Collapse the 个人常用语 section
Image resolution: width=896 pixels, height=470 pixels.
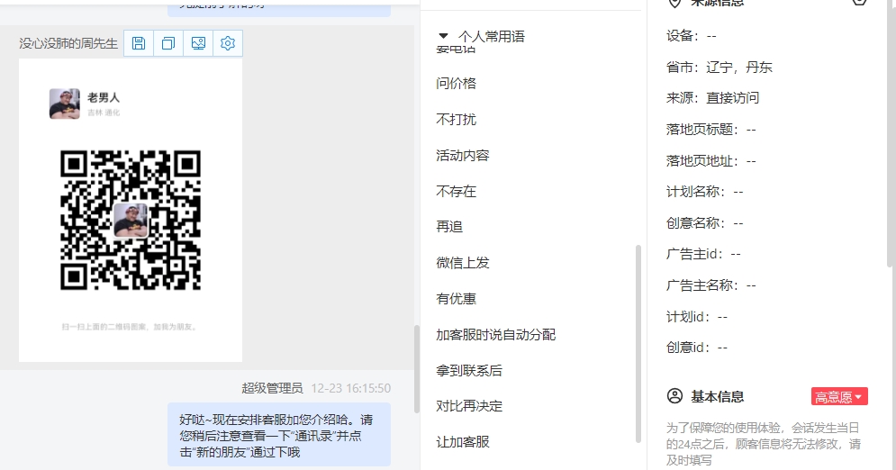(x=443, y=36)
